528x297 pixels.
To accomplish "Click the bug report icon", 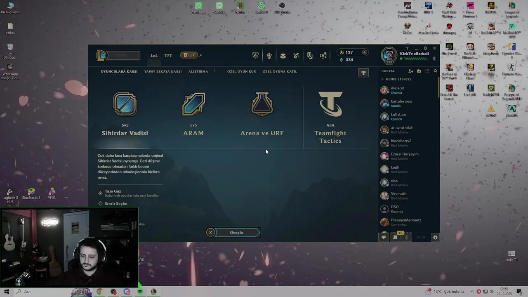I will (435, 237).
